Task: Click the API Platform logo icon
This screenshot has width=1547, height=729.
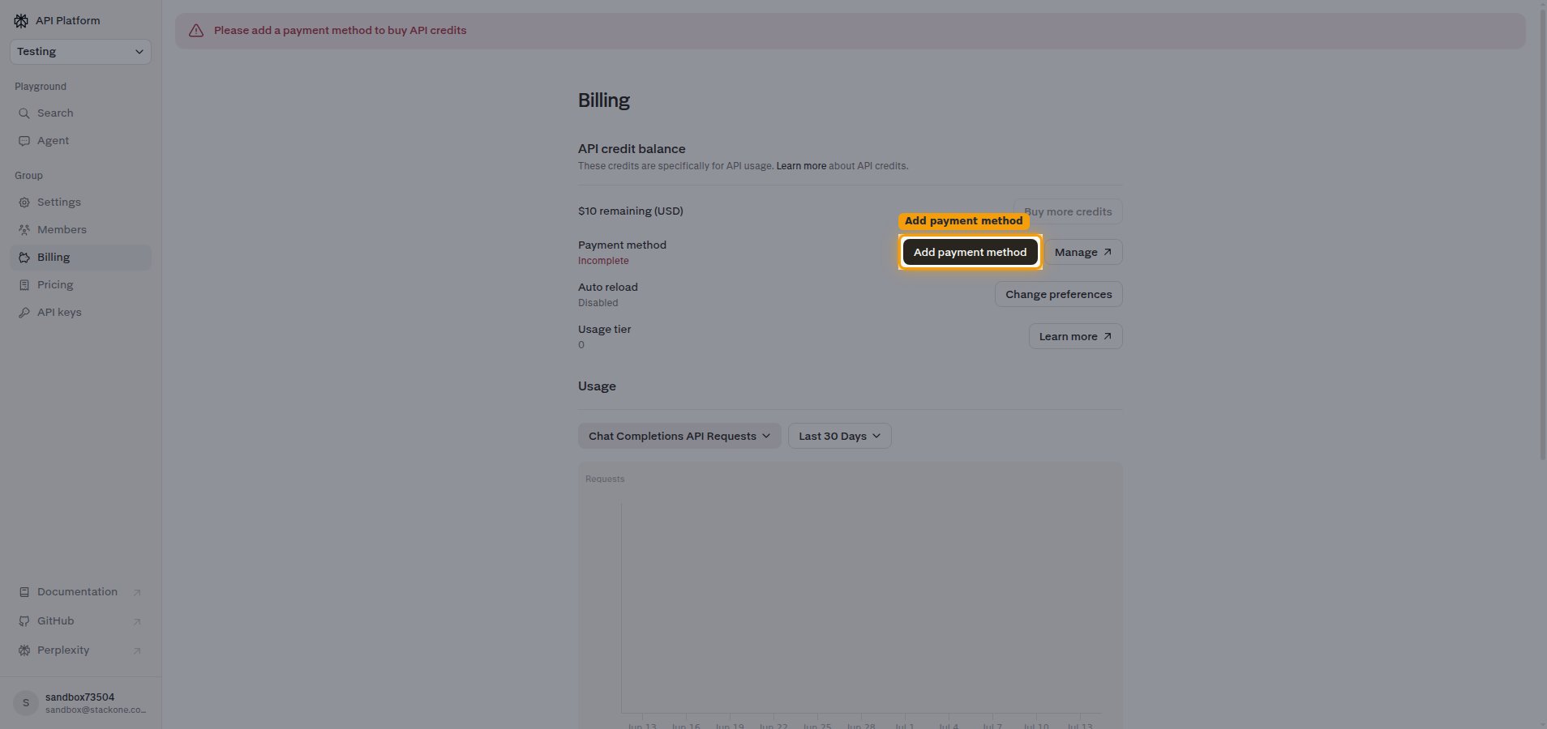Action: [21, 20]
